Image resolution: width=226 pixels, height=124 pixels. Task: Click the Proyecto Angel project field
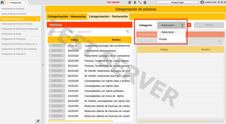177,2
